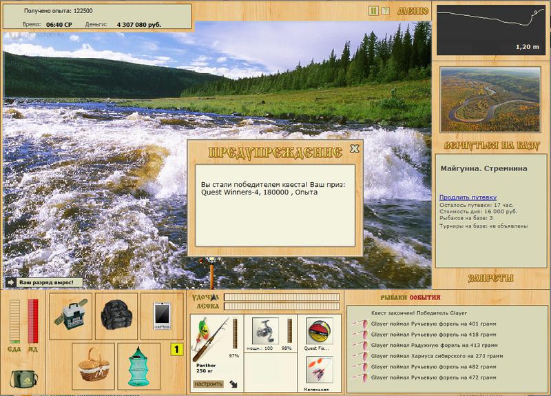Screen dimensions: 551x396
Task: Open the МЕНЮ main menu
Action: (413, 11)
